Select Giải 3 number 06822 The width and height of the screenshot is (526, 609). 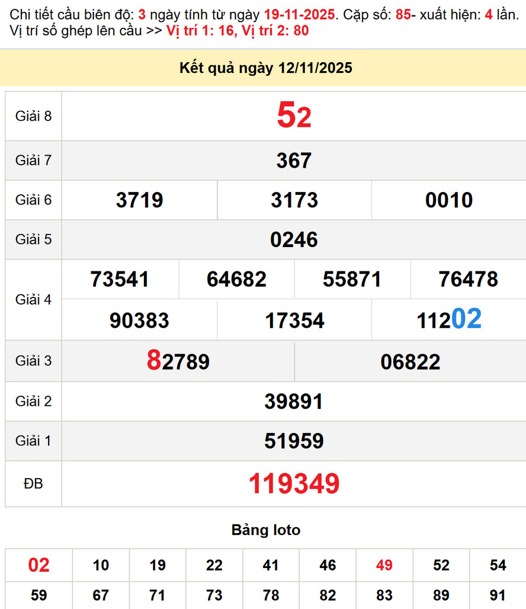coord(410,361)
